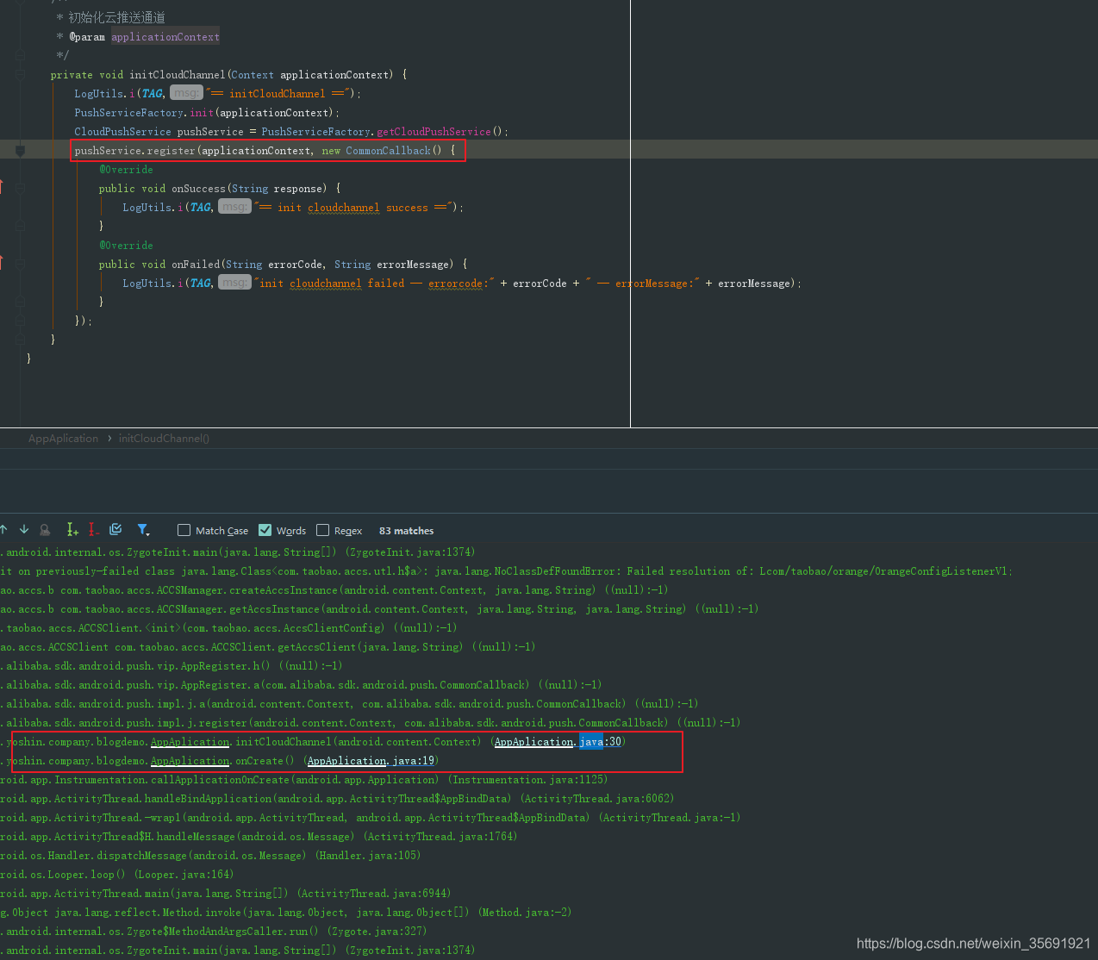
Task: Collapse the onFailed method fold marker
Action: click(21, 264)
